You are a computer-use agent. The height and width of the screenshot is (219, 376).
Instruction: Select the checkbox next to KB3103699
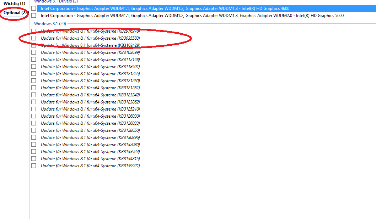34,52
